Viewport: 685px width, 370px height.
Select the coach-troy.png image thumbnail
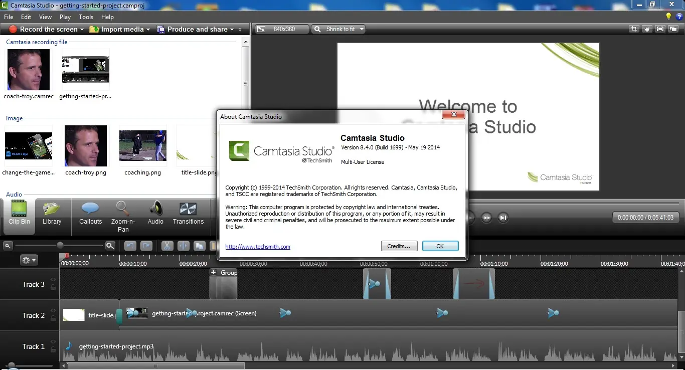tap(86, 146)
